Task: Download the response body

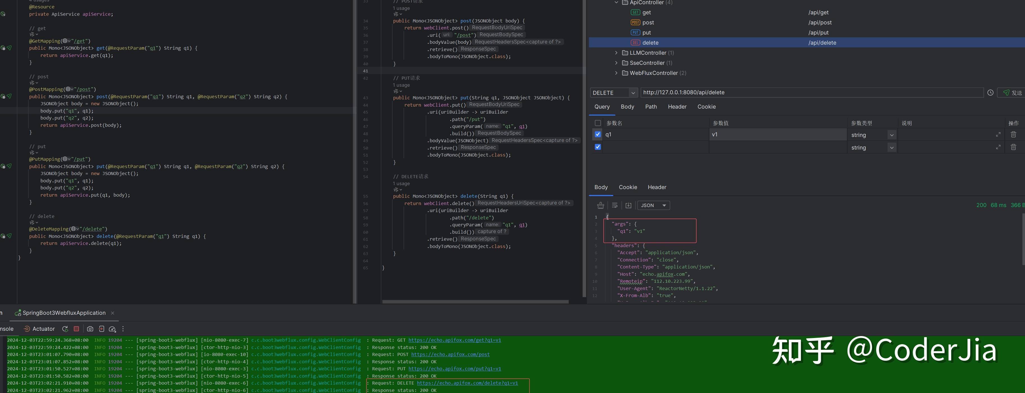Action: coord(628,205)
